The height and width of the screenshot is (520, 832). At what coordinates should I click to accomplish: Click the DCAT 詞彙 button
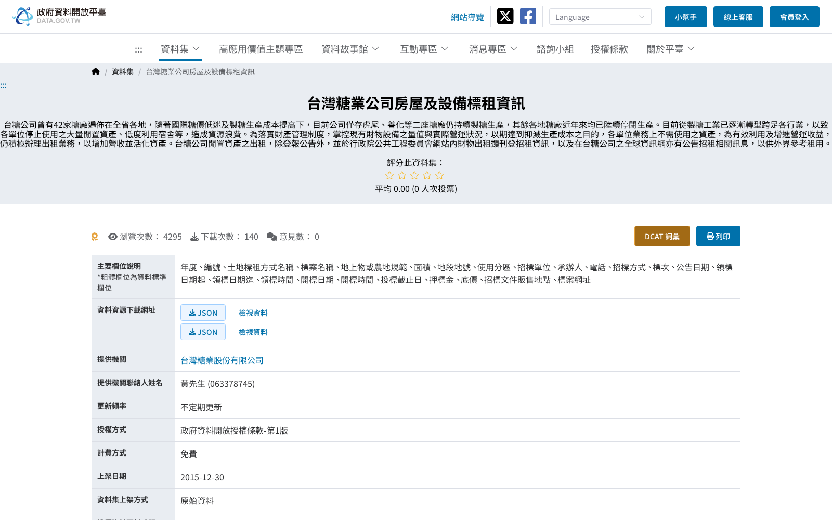coord(662,236)
